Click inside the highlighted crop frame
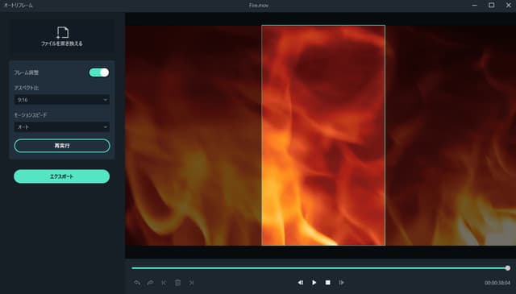This screenshot has width=516, height=294. pos(323,135)
